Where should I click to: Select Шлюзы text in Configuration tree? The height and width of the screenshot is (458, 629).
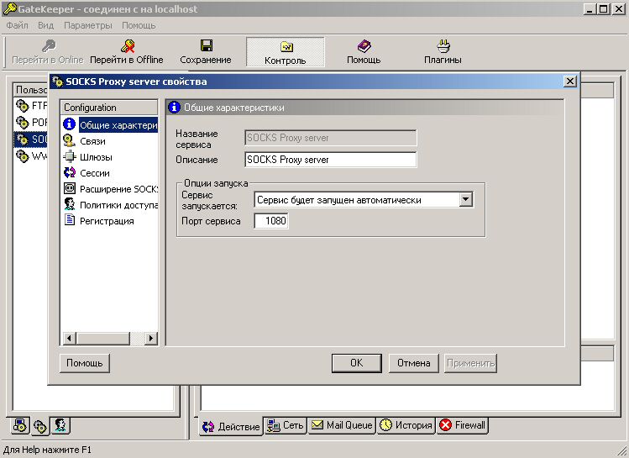(96, 157)
